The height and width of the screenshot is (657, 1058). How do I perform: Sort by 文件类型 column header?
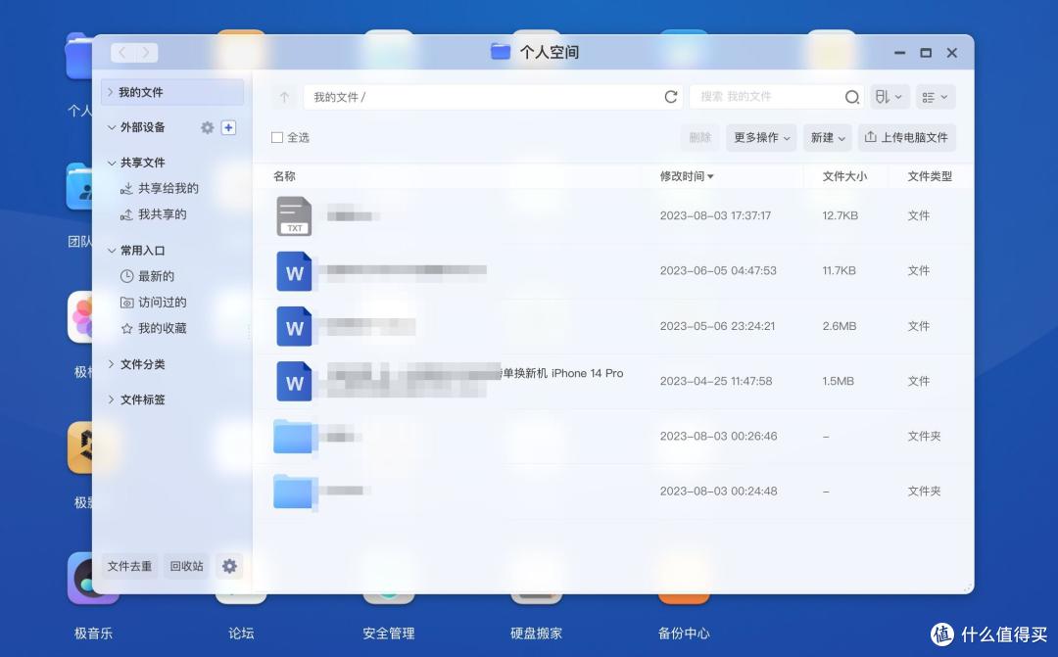(929, 176)
